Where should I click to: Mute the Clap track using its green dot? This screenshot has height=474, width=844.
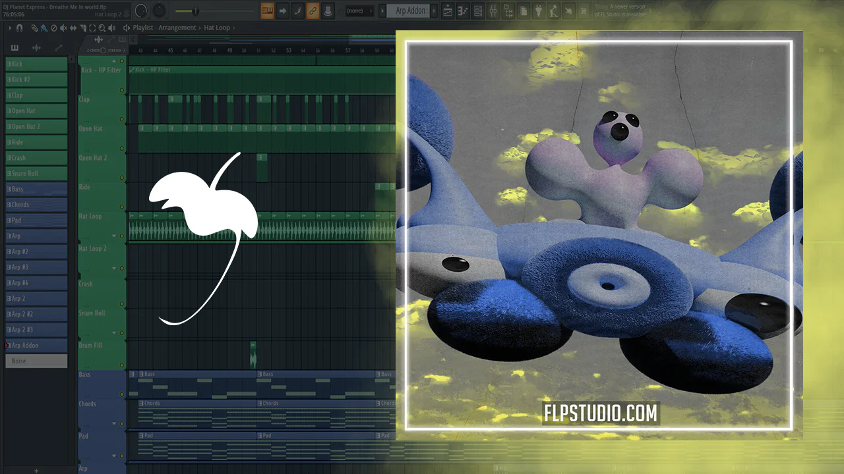122,119
